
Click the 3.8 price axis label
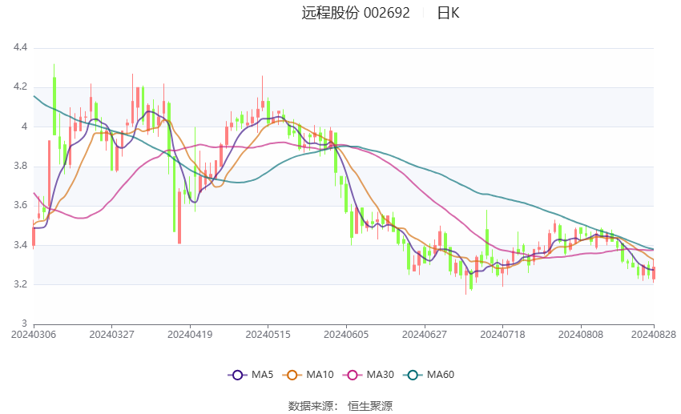pyautogui.click(x=20, y=166)
